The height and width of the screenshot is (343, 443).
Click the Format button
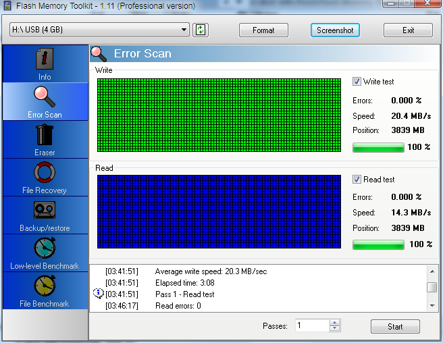click(263, 30)
